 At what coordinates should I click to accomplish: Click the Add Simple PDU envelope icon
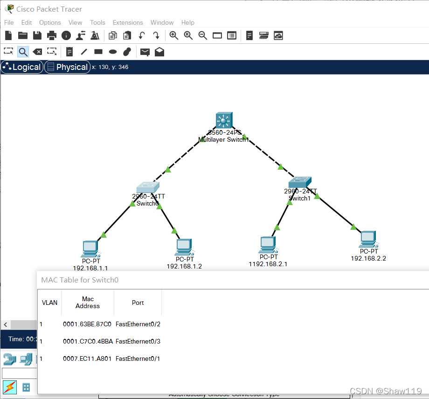145,52
